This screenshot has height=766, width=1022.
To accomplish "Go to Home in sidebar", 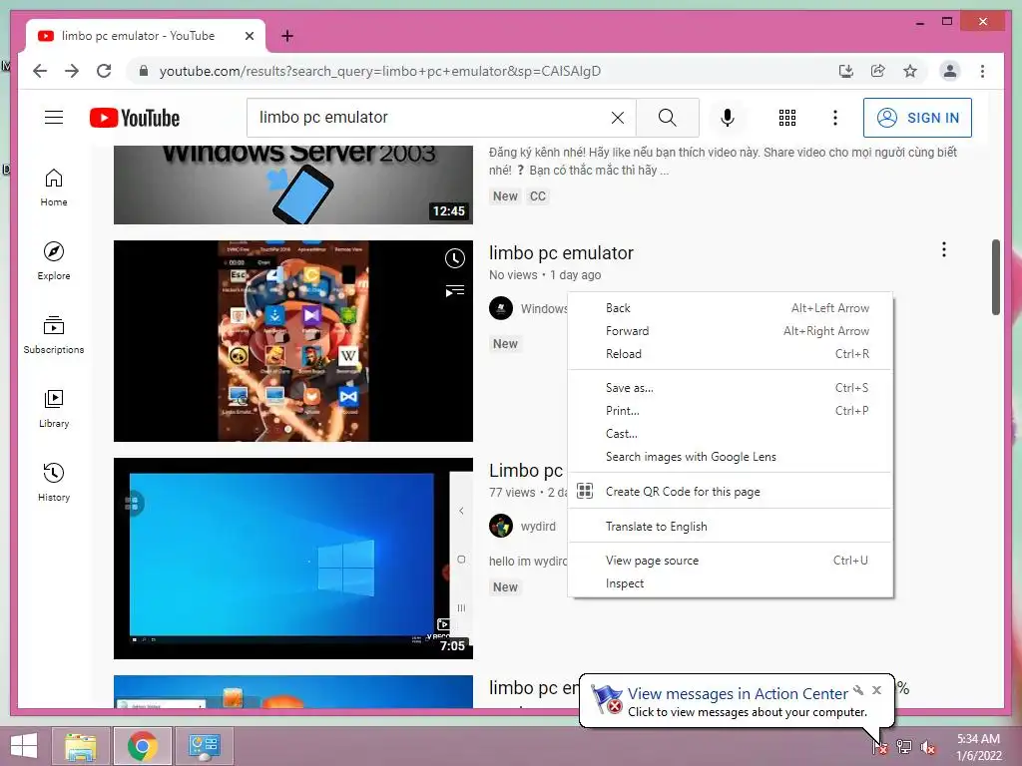I will coord(54,188).
